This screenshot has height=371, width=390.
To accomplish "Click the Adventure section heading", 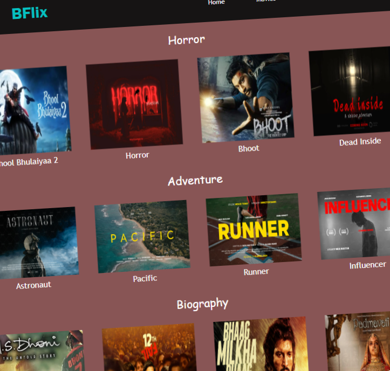I will (x=195, y=181).
